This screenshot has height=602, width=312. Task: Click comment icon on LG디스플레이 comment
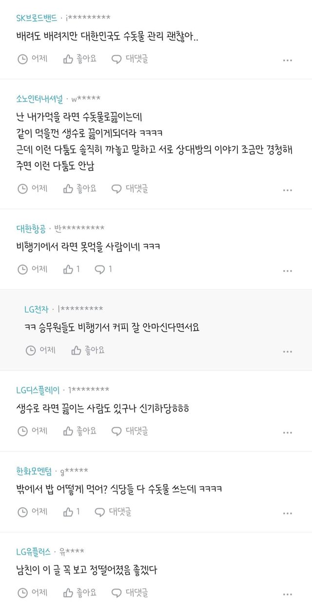tap(117, 431)
